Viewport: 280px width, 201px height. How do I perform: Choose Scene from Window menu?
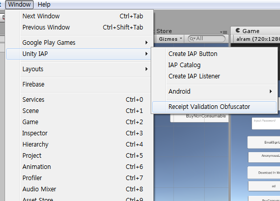click(79, 110)
